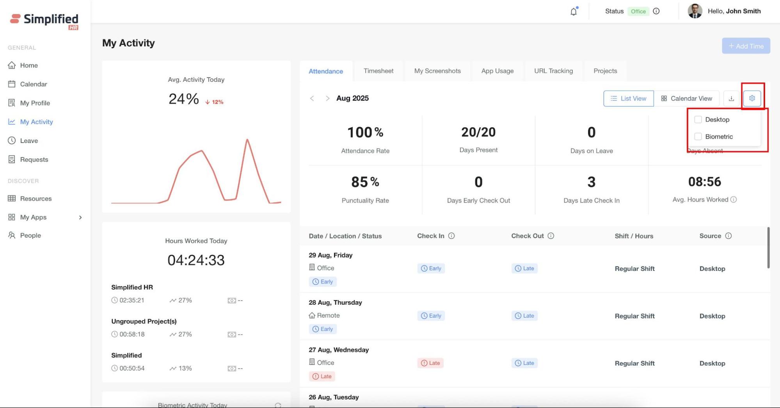Viewport: 780px width, 408px height.
Task: Refresh Biometric Activity Today
Action: [278, 405]
